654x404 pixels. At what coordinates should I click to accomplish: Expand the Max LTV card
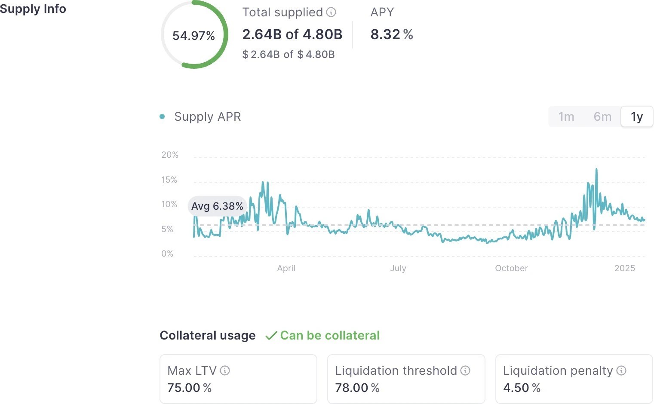(x=239, y=379)
